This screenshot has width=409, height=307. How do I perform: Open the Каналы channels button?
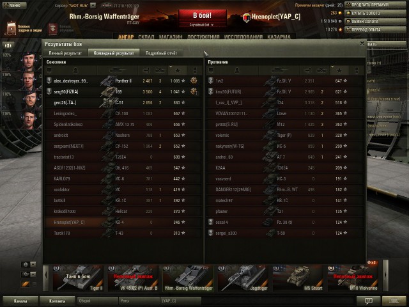click(20, 301)
